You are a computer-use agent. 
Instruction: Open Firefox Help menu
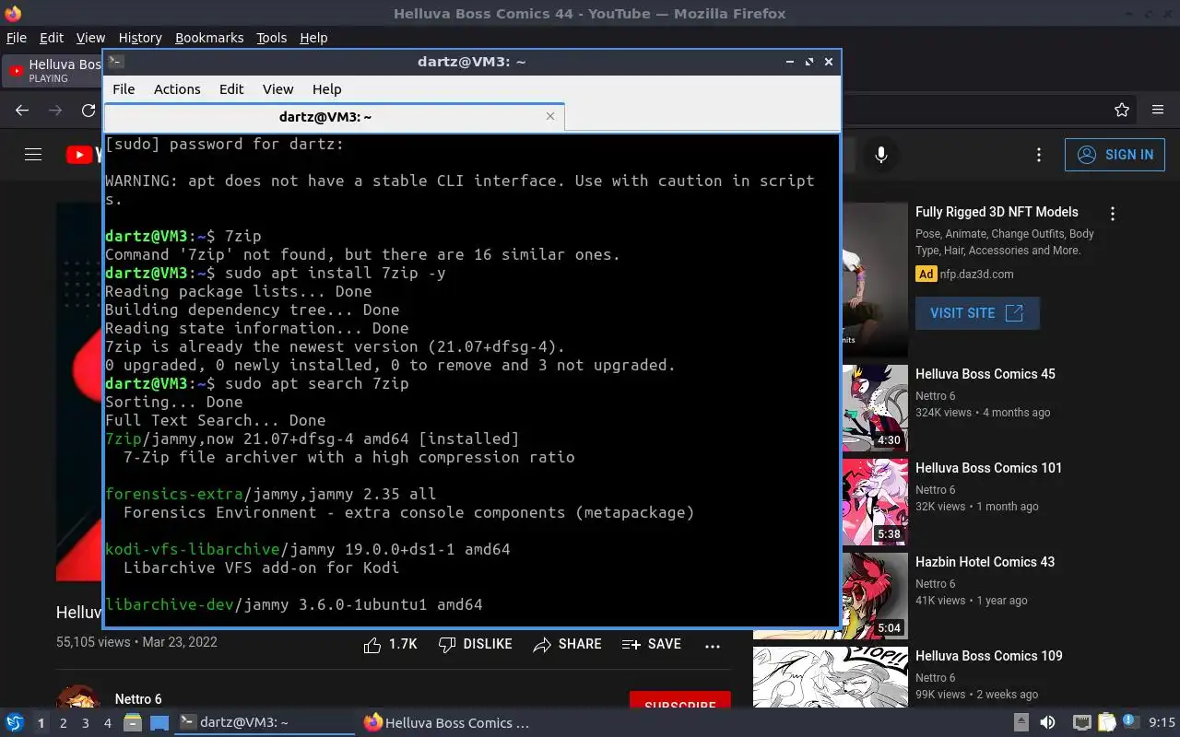coord(313,38)
